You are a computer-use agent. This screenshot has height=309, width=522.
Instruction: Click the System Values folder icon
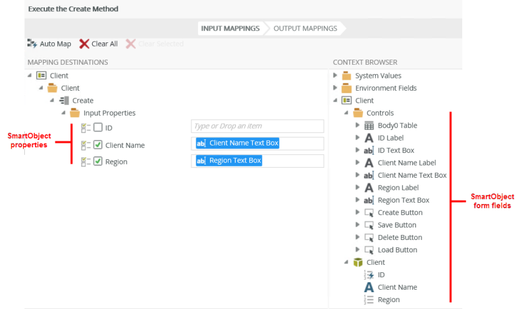tap(346, 76)
